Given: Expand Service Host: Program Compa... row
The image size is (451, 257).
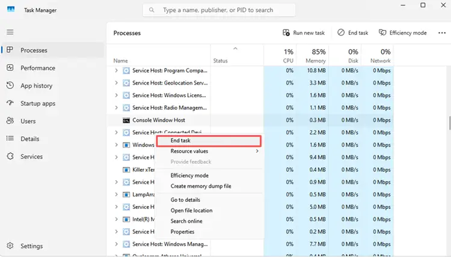Looking at the screenshot, I should click(116, 70).
